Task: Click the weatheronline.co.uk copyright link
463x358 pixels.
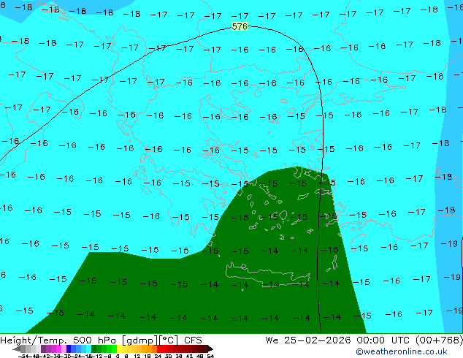Action: click(402, 351)
